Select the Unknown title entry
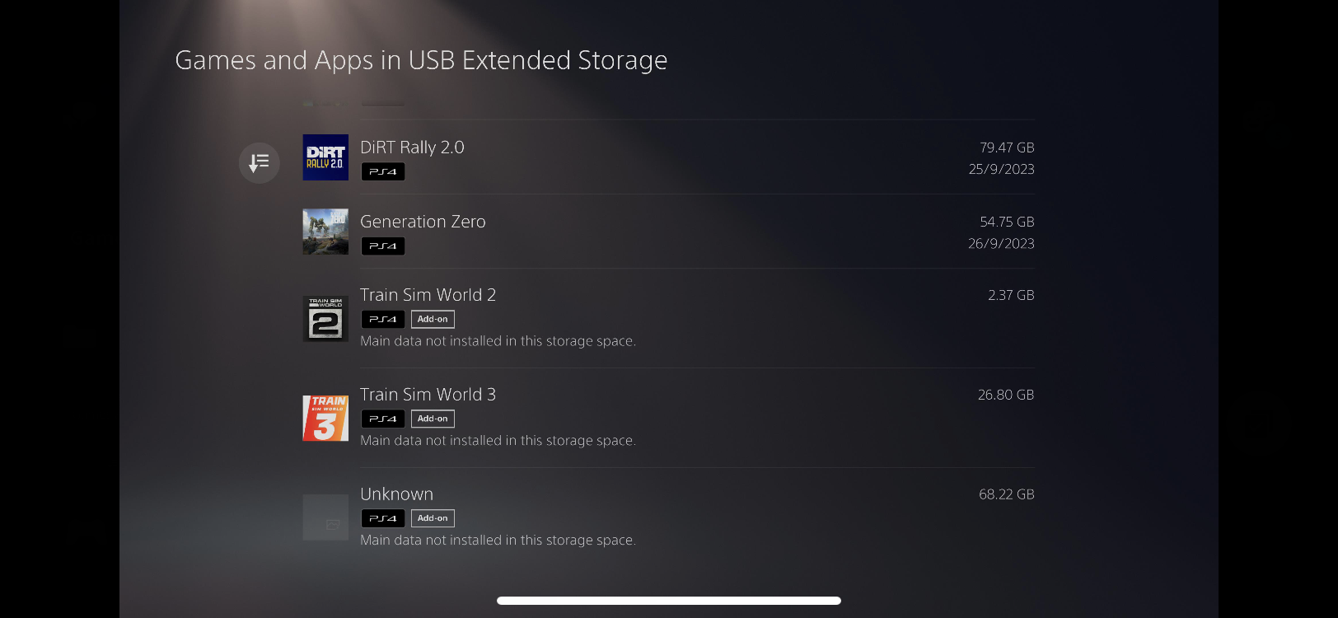1338x618 pixels. pos(396,494)
